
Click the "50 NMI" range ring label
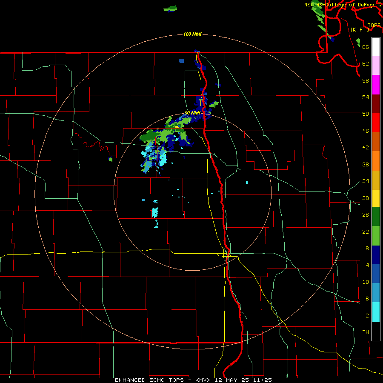[192, 113]
